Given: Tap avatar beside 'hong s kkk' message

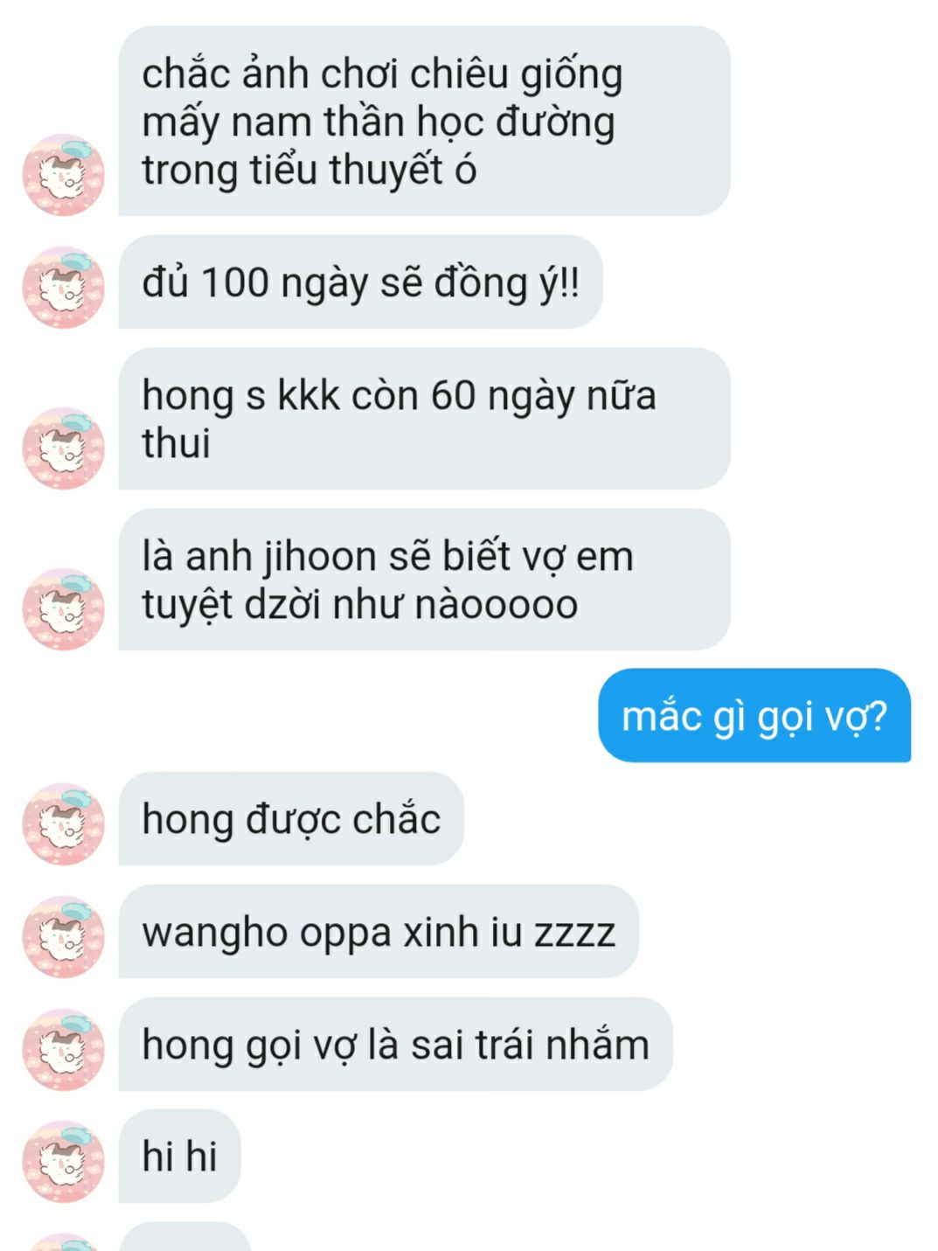Looking at the screenshot, I should click(x=63, y=448).
